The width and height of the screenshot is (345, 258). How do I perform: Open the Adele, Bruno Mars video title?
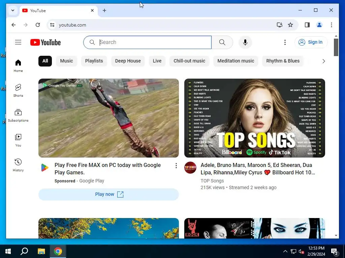click(x=258, y=169)
